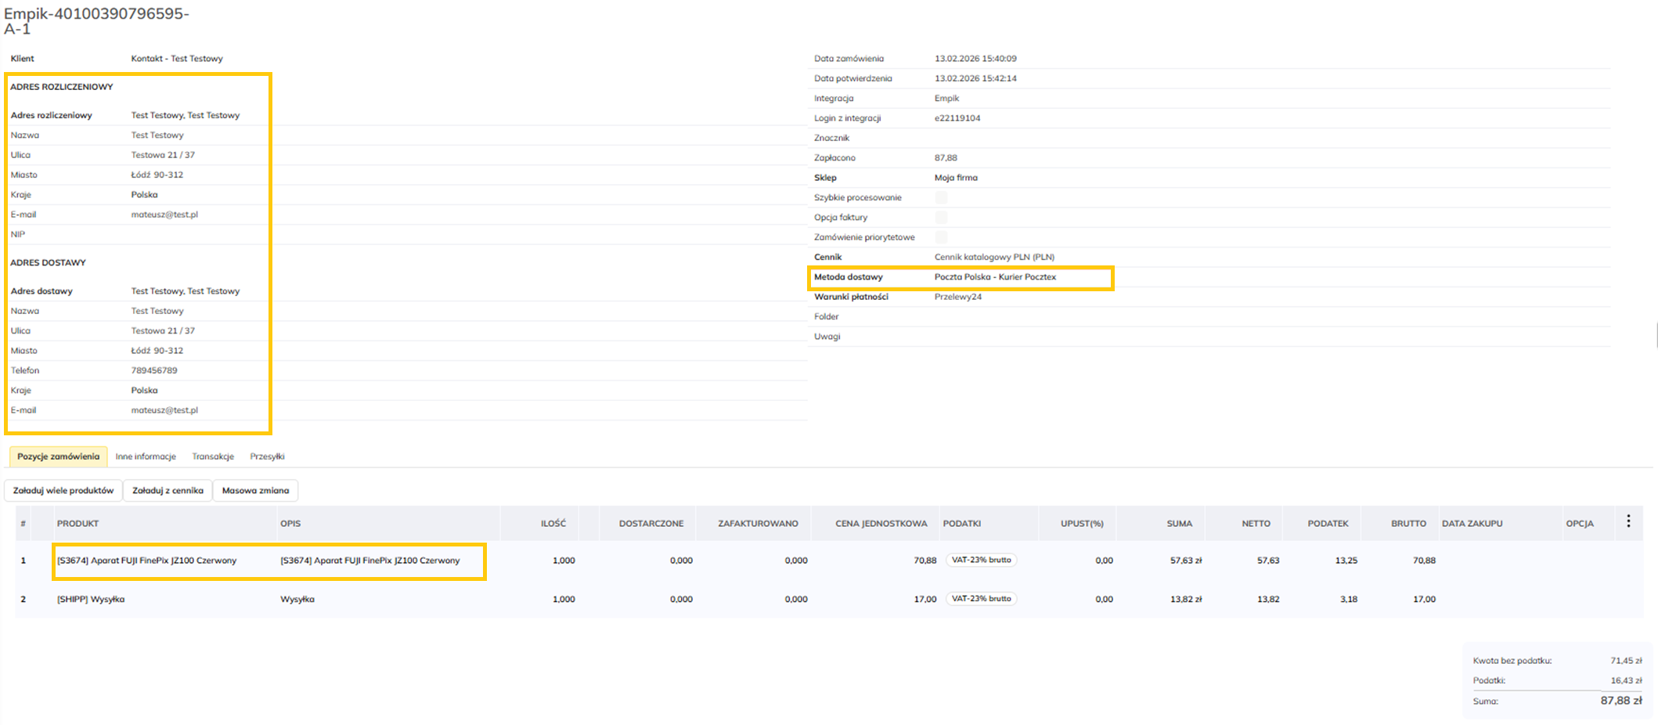Switch to the Inne informacje tab

146,456
